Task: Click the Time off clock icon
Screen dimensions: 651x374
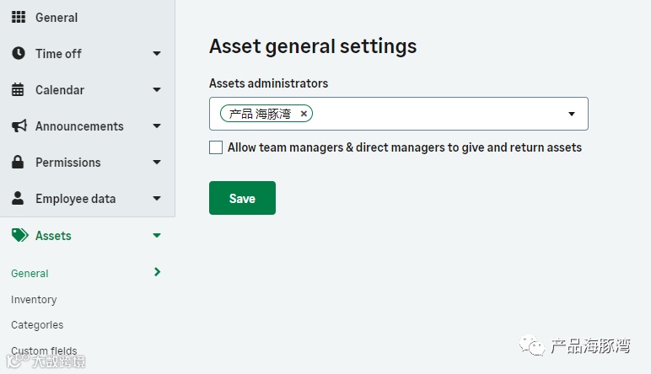Action: pos(19,53)
